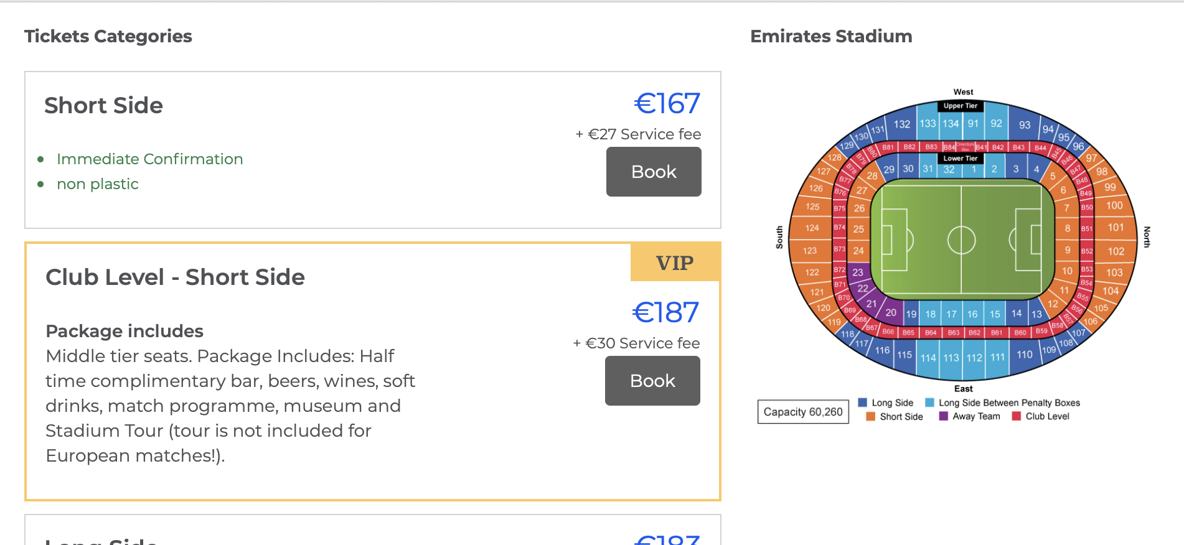Image resolution: width=1184 pixels, height=545 pixels.
Task: Book the Club Level Short Side ticket
Action: (x=652, y=381)
